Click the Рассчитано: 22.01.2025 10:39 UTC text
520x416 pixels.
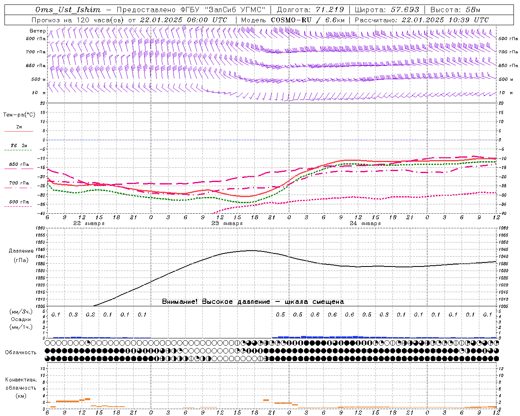(x=422, y=20)
